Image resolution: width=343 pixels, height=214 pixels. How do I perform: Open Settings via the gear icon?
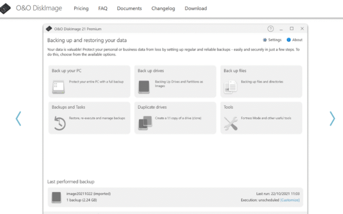click(265, 40)
